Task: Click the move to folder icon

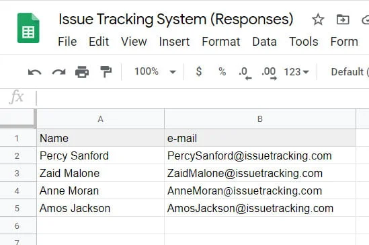Action: (x=343, y=20)
